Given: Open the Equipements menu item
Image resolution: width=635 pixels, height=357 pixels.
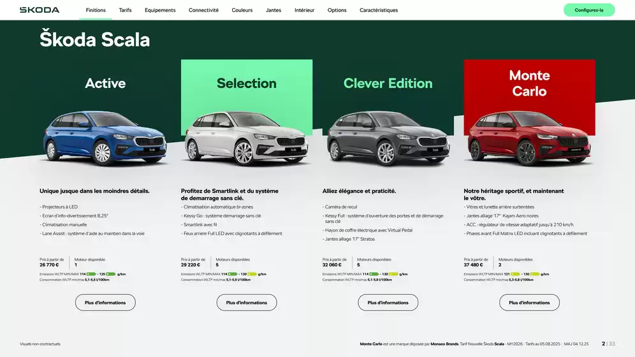Looking at the screenshot, I should point(160,10).
